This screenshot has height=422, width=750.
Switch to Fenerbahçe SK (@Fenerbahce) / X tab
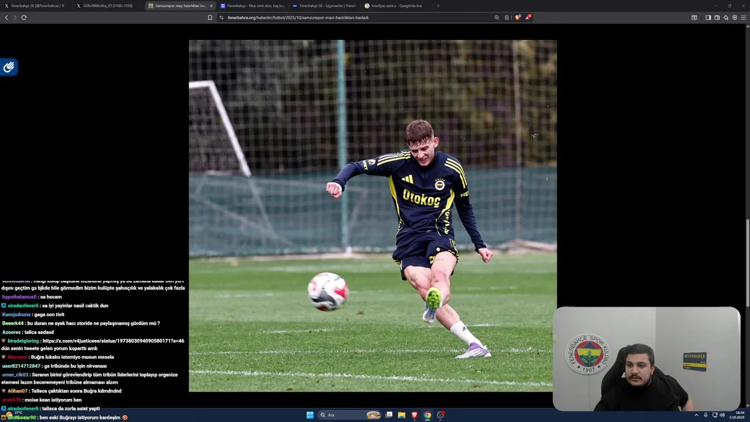[x=36, y=6]
